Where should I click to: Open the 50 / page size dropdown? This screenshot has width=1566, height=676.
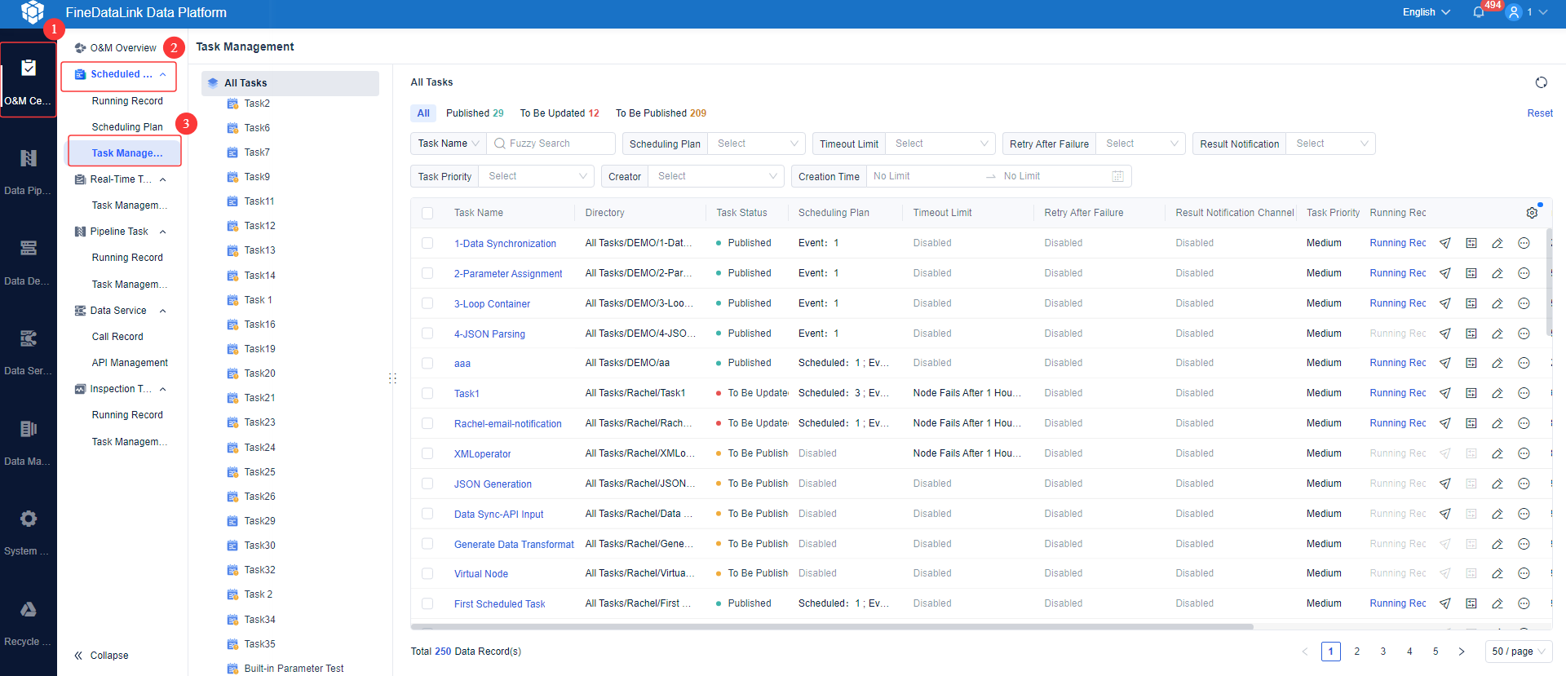pyautogui.click(x=1519, y=652)
